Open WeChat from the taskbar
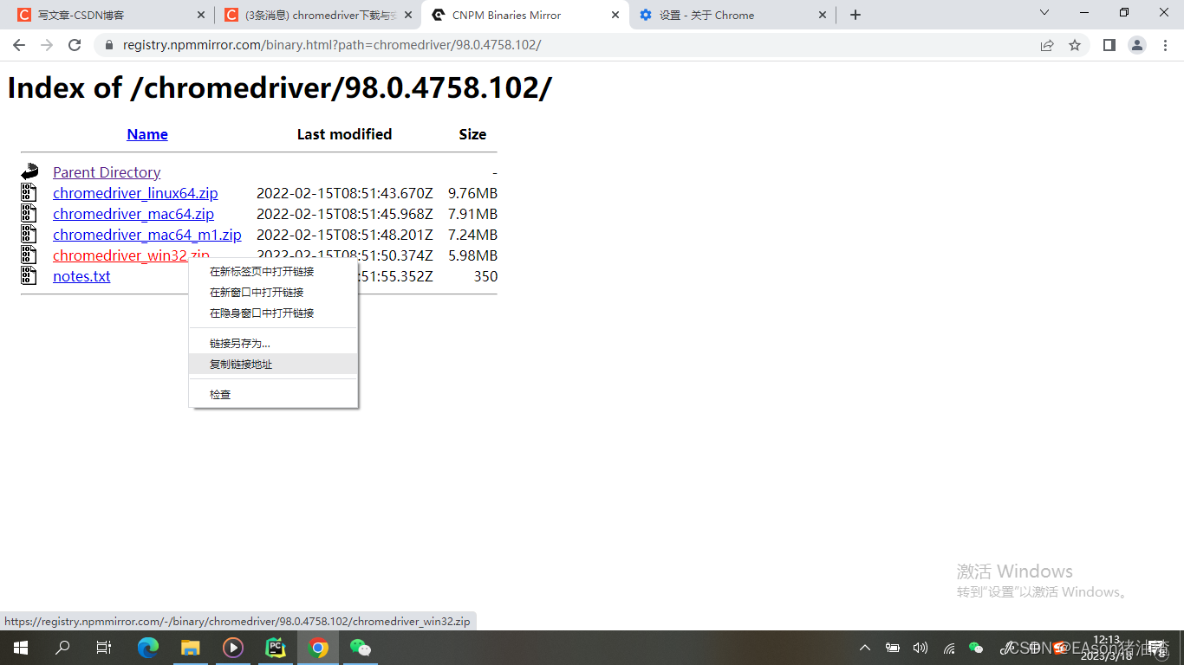Screen dimensions: 1184x665 [x=360, y=647]
